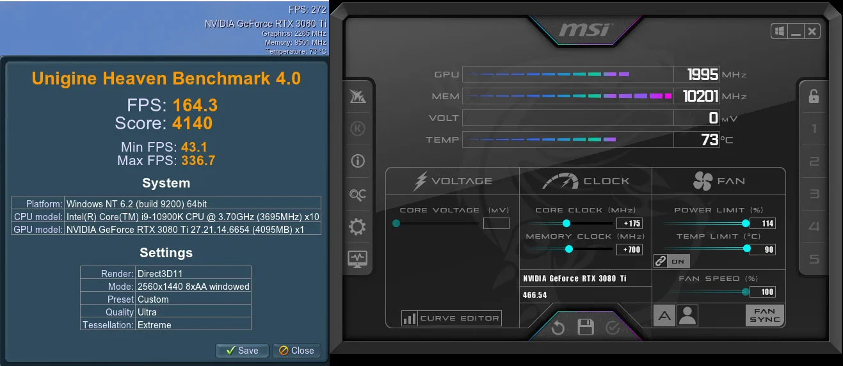
Task: Reset settings with the circular arrow icon
Action: pos(558,328)
